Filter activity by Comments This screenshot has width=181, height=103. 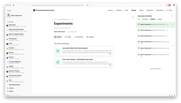pyautogui.click(x=145, y=19)
